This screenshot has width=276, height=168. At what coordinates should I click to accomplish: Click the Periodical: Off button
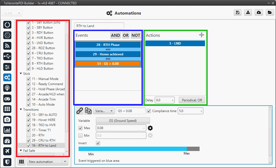pos(192,100)
